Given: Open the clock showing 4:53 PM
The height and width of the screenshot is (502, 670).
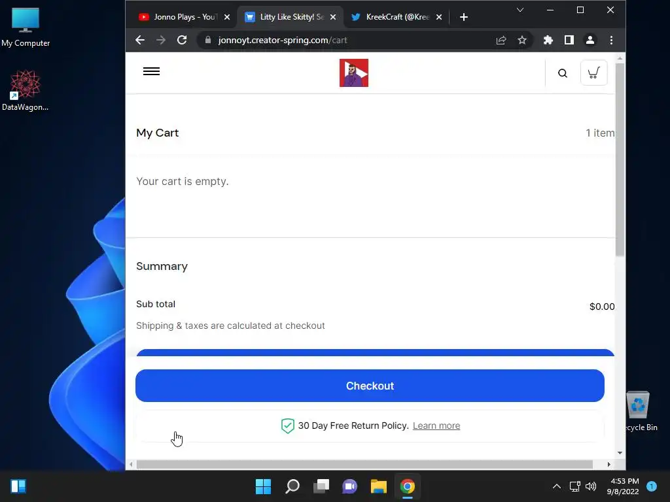Looking at the screenshot, I should [x=623, y=486].
